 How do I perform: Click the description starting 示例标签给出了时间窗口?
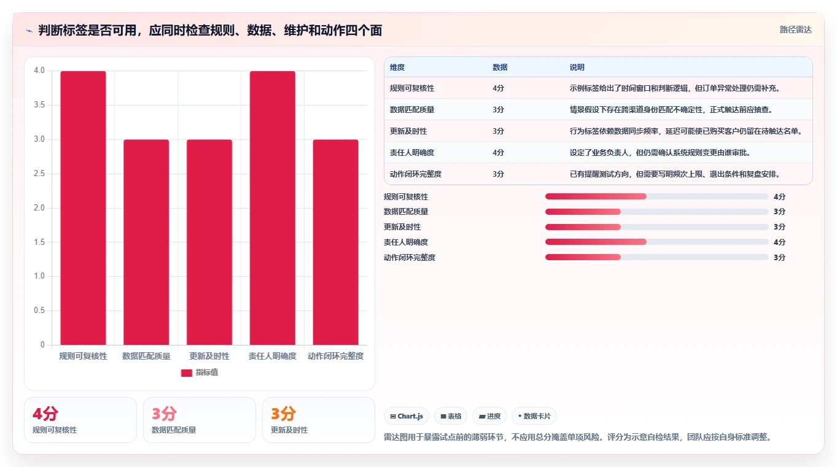point(675,88)
